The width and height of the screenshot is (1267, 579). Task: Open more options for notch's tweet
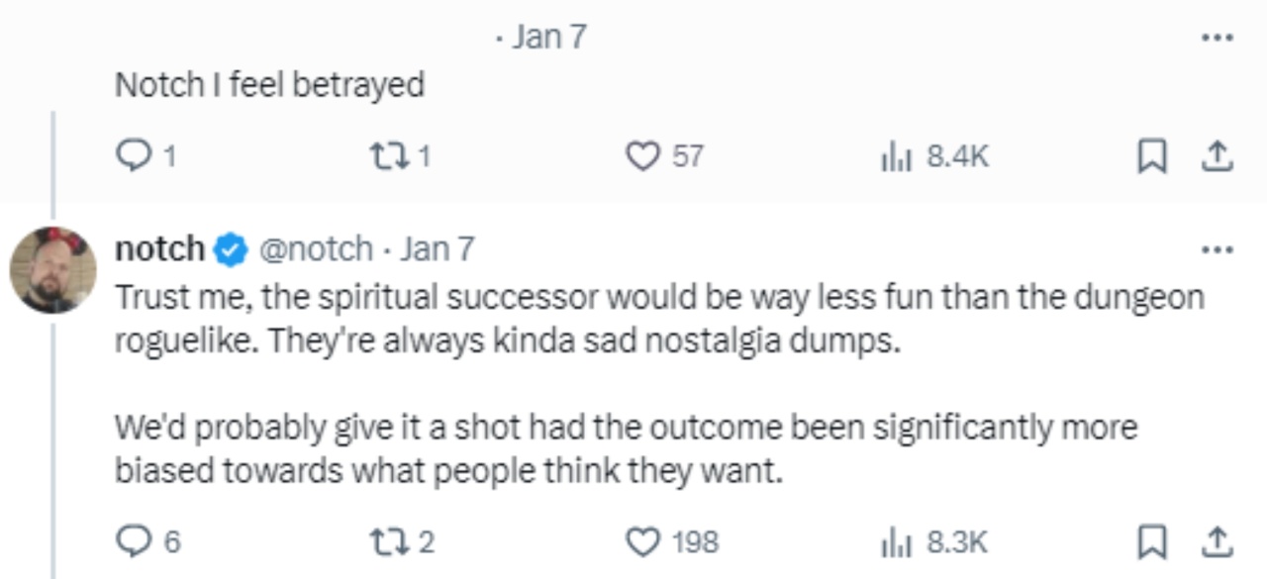1217,249
